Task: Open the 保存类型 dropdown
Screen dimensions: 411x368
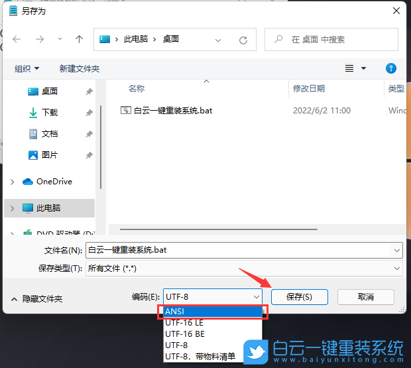Action: pyautogui.click(x=244, y=269)
